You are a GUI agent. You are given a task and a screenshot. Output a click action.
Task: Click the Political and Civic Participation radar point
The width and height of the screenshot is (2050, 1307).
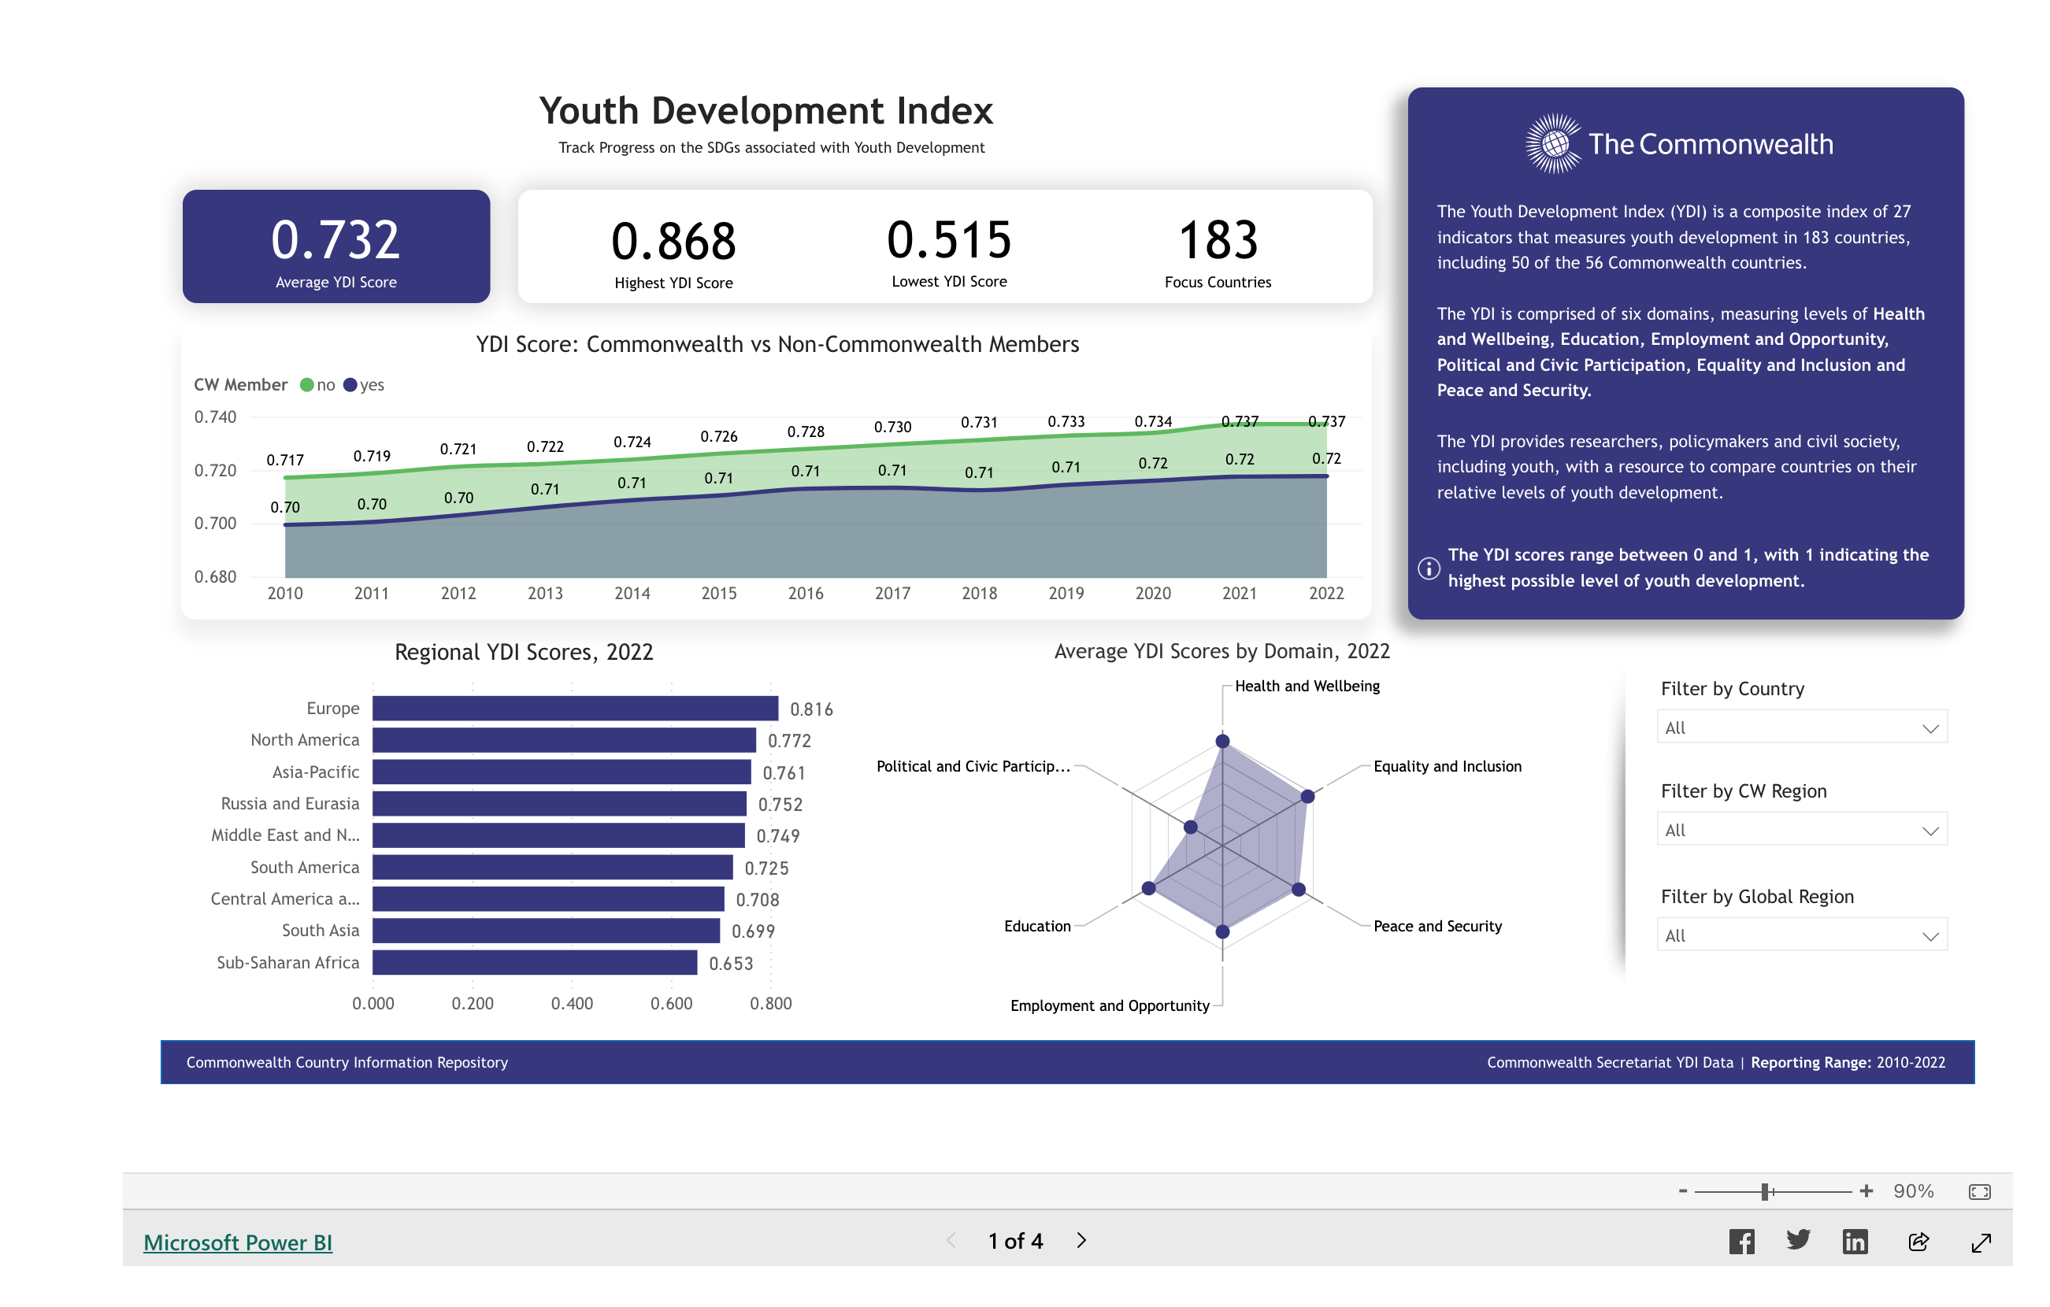[1191, 827]
